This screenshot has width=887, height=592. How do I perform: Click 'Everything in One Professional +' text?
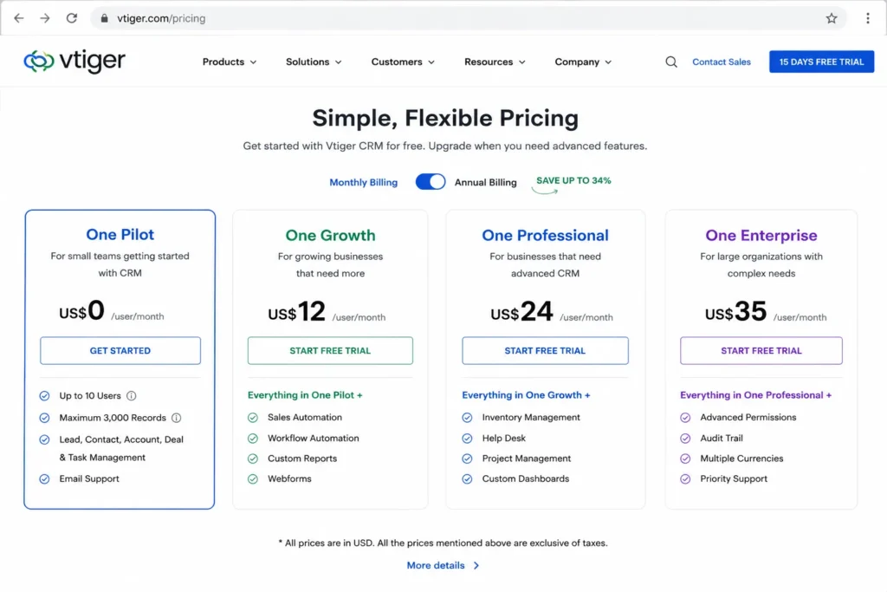pos(755,395)
